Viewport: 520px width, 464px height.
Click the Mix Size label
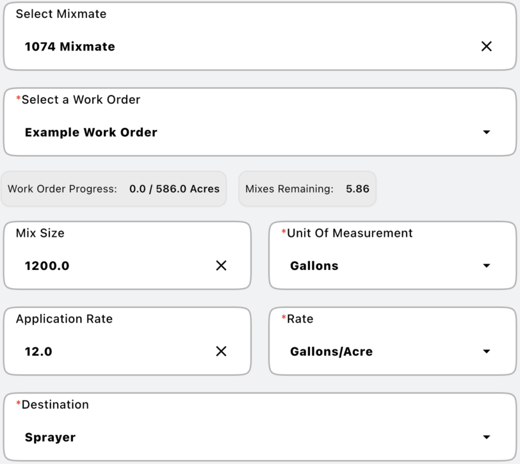coord(40,233)
